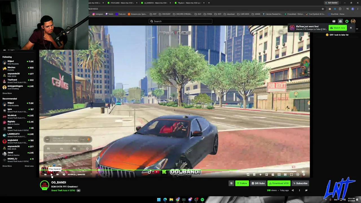Toggle theater mode in the video player
Image resolution: width=361 pixels, height=203 pixels.
tap(285, 175)
